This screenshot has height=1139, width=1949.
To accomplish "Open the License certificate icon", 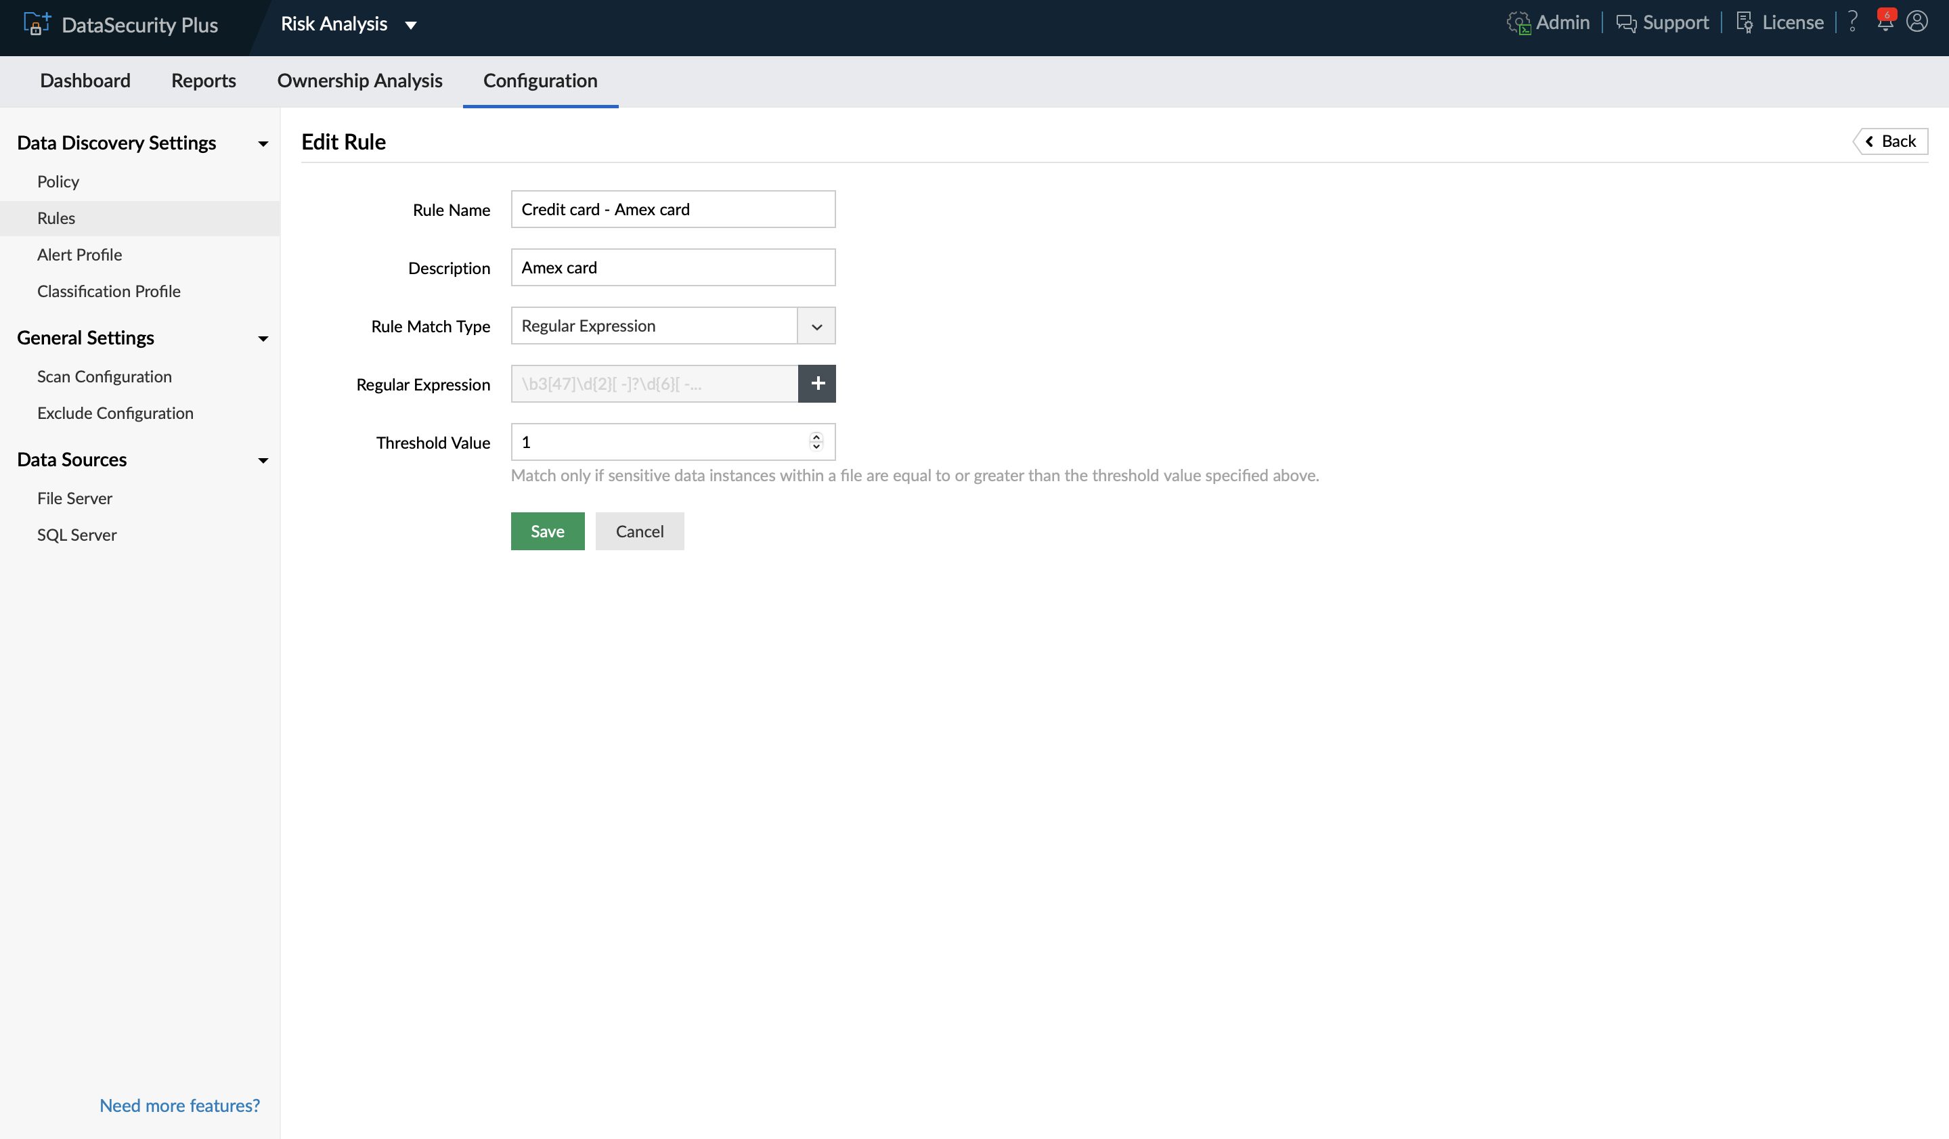I will point(1745,23).
